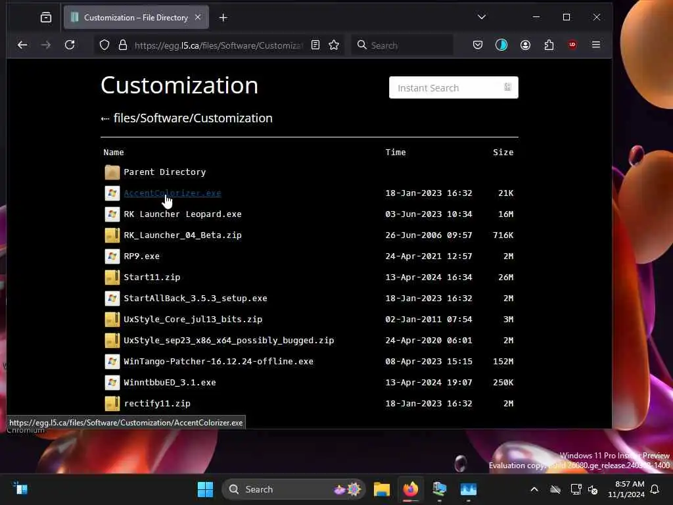
Task: Download UxStyle_sep23_x86_x64_possibly_bugged.zip
Action: click(229, 341)
